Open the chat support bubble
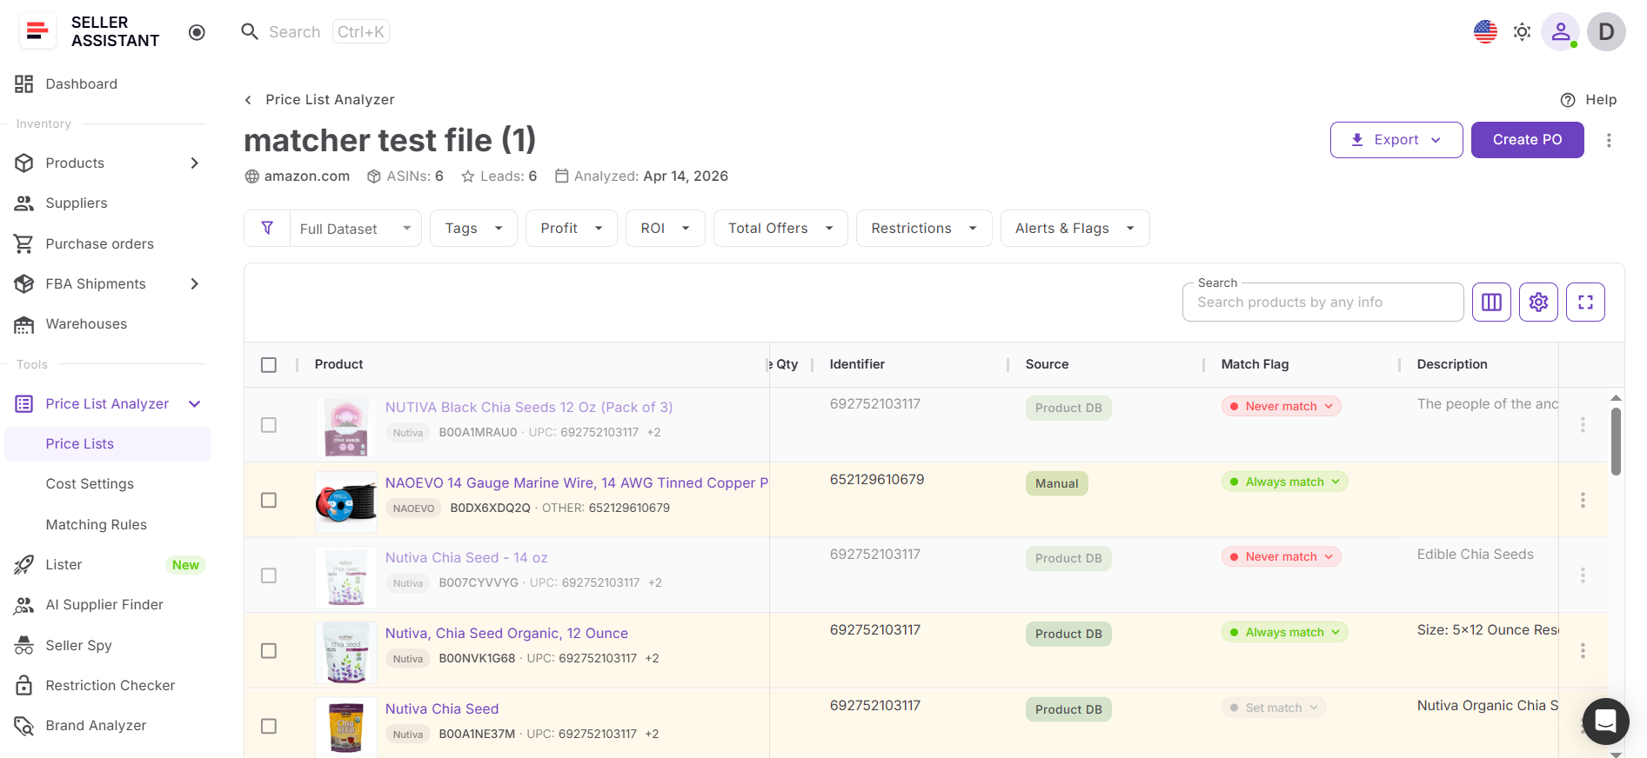 pos(1605,721)
